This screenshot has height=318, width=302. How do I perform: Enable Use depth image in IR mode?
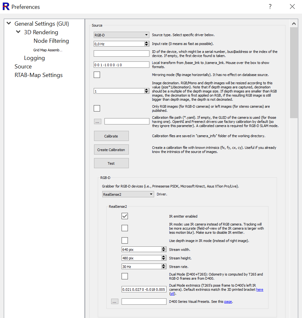point(125,240)
